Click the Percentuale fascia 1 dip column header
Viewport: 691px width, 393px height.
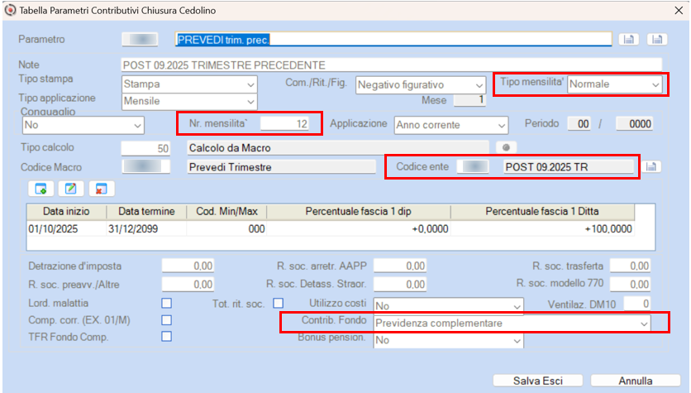point(358,211)
